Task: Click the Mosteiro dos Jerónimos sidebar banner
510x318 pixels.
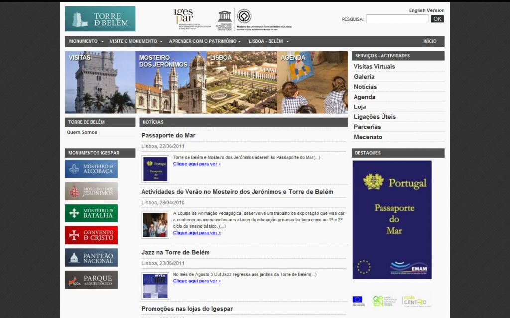Action: coord(91,191)
